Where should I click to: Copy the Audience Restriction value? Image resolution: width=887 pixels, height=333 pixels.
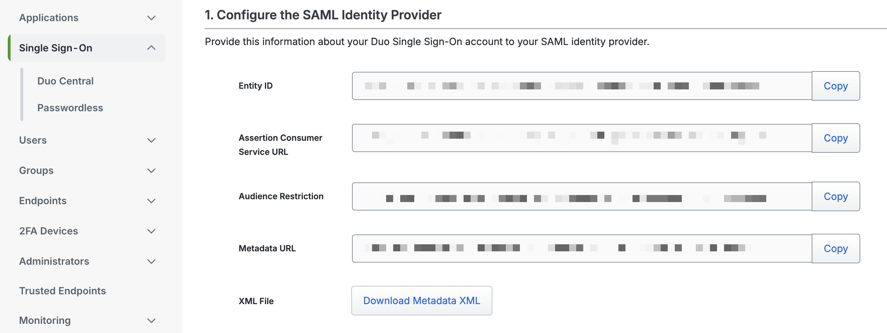click(836, 196)
